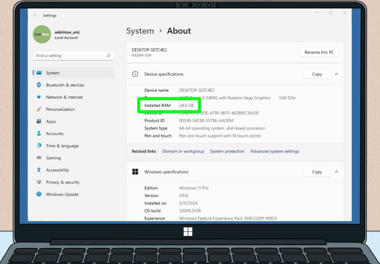Click System in the breadcrumb
380x264 pixels.
(x=140, y=31)
